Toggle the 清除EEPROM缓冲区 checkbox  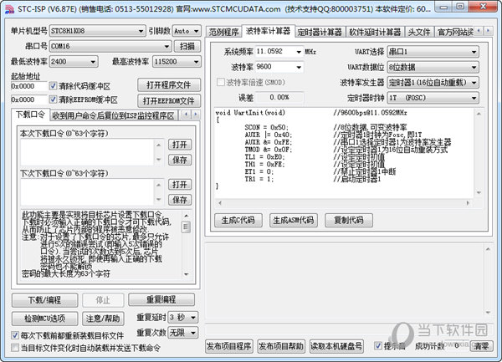click(x=53, y=99)
